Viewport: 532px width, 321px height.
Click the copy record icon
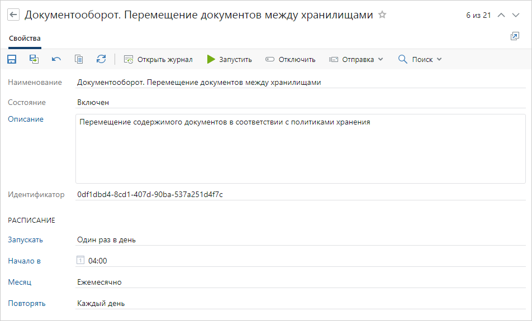[x=79, y=59]
